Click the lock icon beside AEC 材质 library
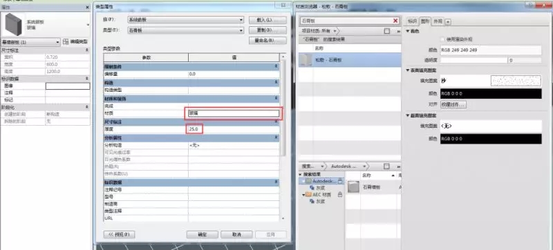The image size is (553, 250). coord(340,194)
